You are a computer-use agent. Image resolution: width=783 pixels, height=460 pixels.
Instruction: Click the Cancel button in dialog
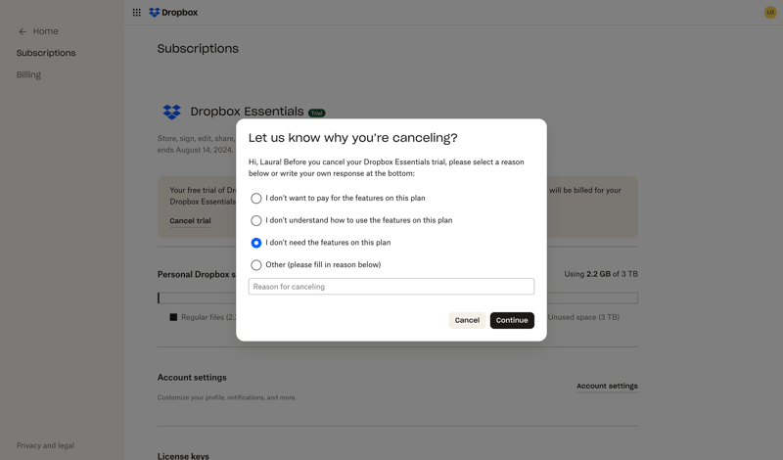(x=467, y=320)
